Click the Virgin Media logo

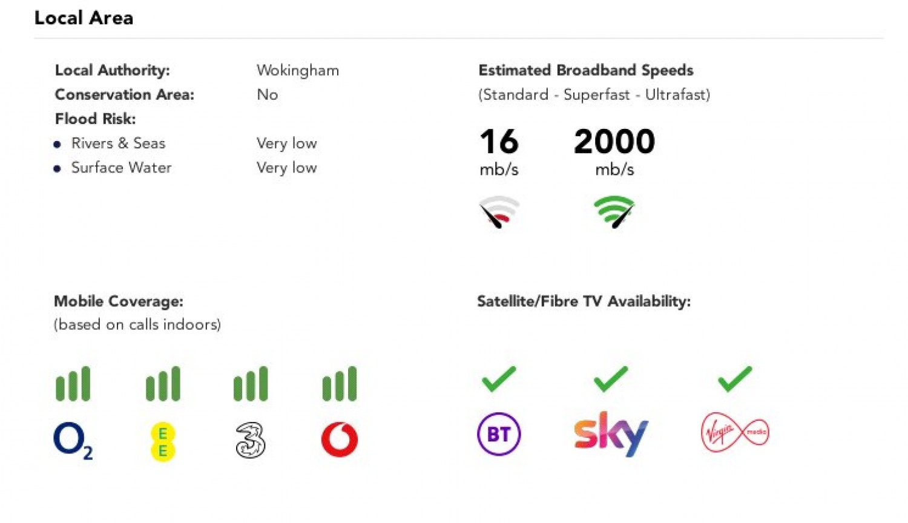(735, 432)
